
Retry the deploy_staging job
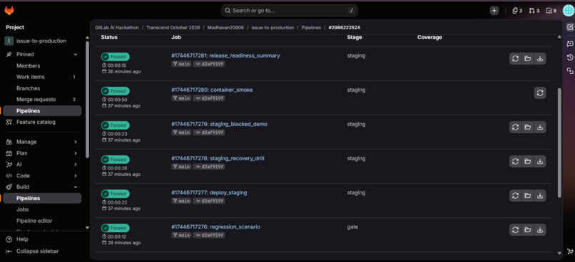[515, 196]
